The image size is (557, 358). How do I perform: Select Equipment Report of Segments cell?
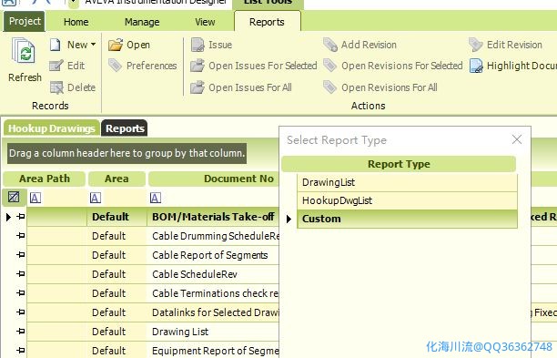pos(213,351)
